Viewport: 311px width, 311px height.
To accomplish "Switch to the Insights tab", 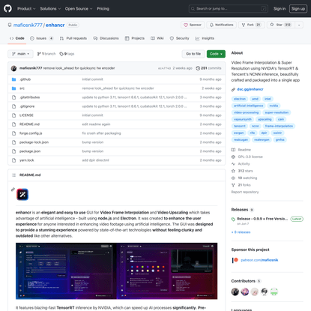I will (205, 38).
